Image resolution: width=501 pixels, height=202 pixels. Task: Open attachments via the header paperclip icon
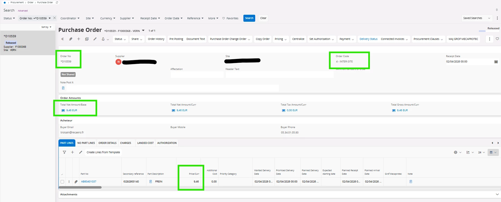tap(70, 39)
